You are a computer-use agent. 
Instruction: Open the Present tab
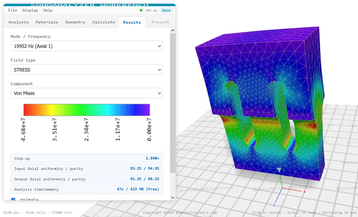pyautogui.click(x=160, y=22)
